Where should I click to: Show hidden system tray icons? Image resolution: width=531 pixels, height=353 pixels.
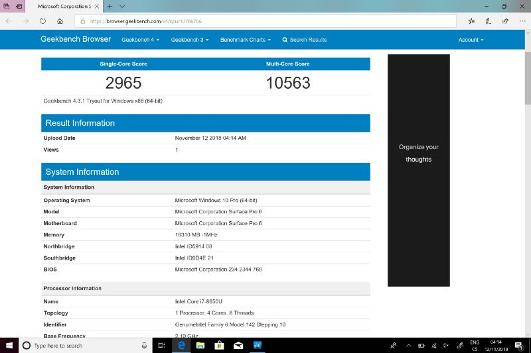(x=409, y=345)
